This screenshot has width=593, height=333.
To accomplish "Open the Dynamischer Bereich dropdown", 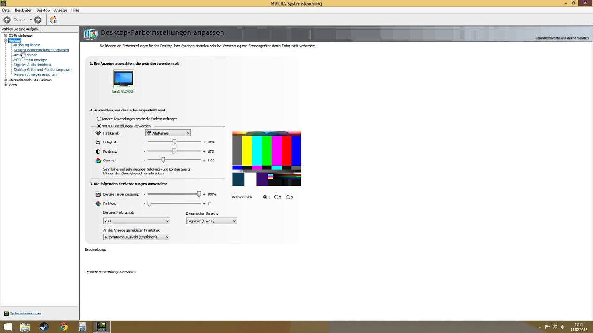I will 211,221.
